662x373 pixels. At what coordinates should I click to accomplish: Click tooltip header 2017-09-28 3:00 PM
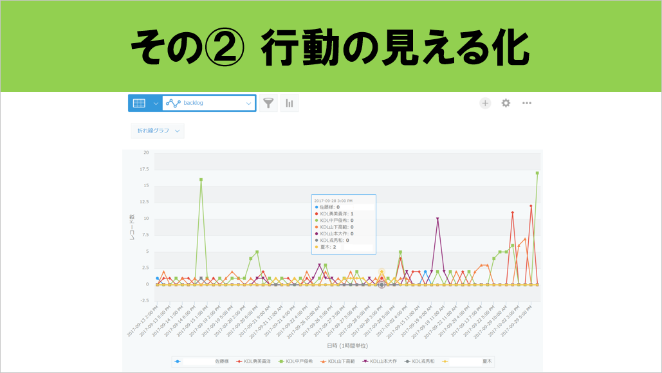pyautogui.click(x=333, y=201)
